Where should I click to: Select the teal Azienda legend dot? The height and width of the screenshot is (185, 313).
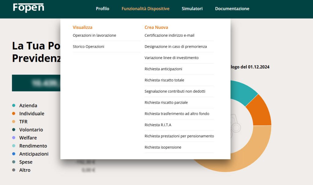coord(13,105)
